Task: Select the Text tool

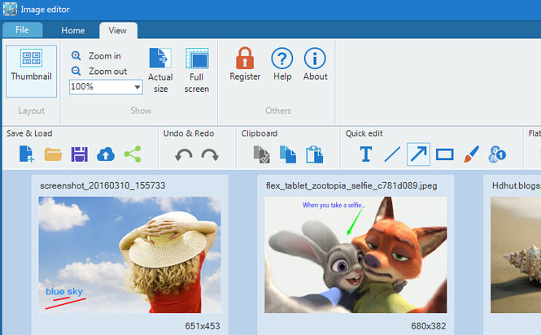Action: (366, 154)
